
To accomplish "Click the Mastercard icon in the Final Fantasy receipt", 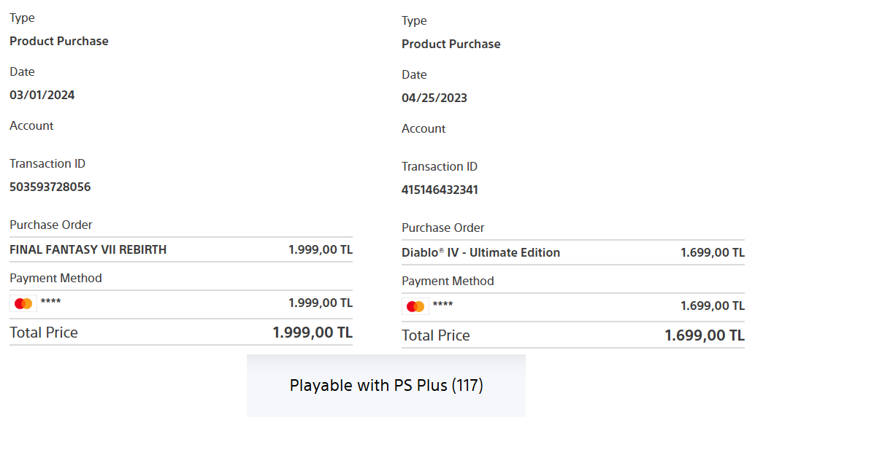I will tap(23, 303).
